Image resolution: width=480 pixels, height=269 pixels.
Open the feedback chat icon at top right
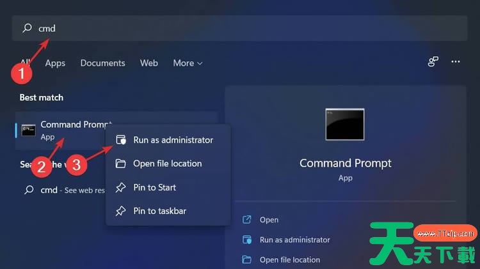pos(433,62)
